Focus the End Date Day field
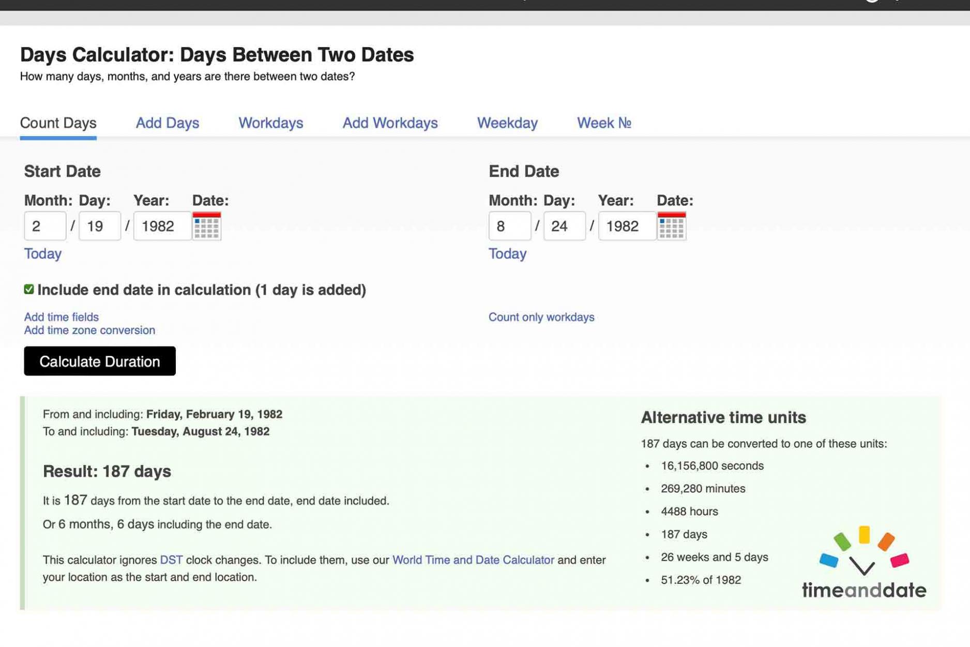 tap(564, 226)
